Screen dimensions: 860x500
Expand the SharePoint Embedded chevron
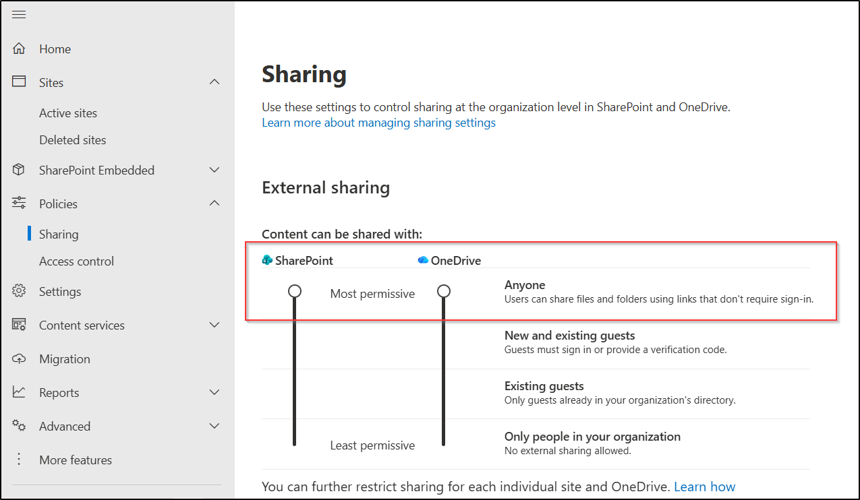coord(214,170)
